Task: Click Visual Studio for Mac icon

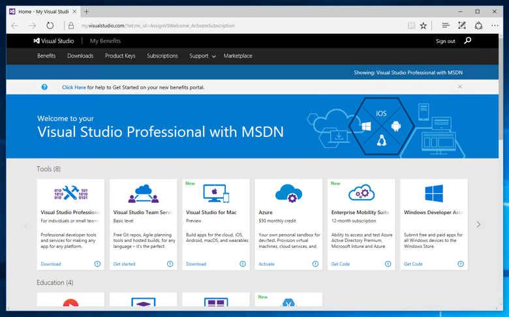Action: pyautogui.click(x=216, y=193)
